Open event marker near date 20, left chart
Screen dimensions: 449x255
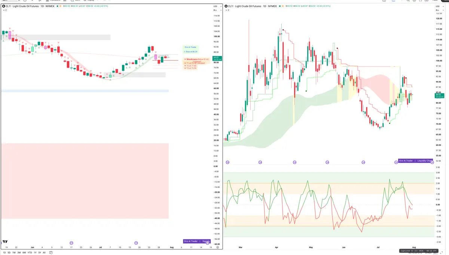pos(136,243)
